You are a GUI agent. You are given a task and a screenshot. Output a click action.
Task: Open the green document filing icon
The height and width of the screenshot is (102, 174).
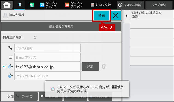[x=32, y=5]
